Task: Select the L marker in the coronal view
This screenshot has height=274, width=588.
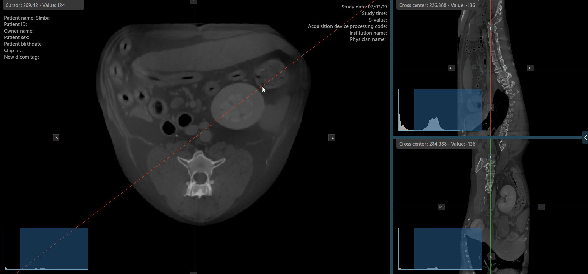Action: [x=540, y=207]
